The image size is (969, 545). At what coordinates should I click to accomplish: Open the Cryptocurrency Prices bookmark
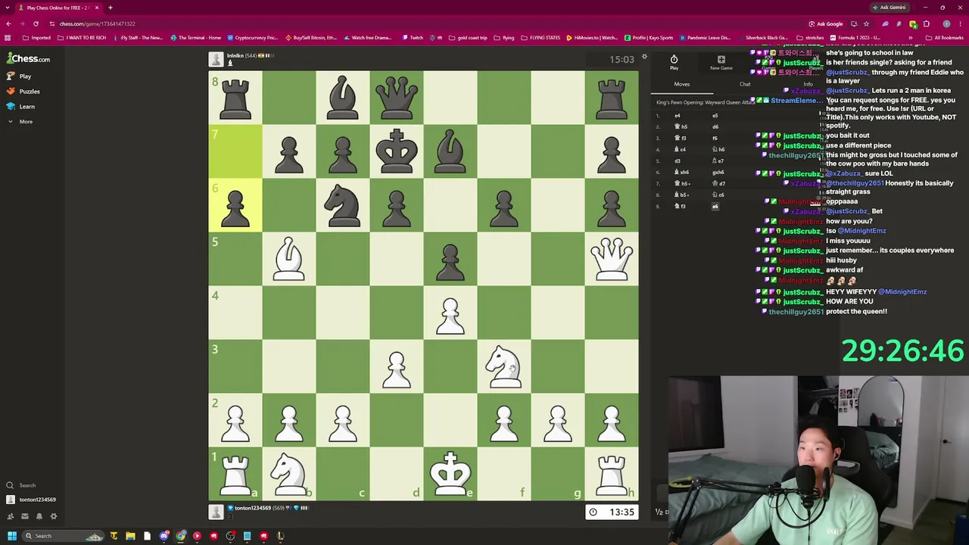[x=252, y=37]
